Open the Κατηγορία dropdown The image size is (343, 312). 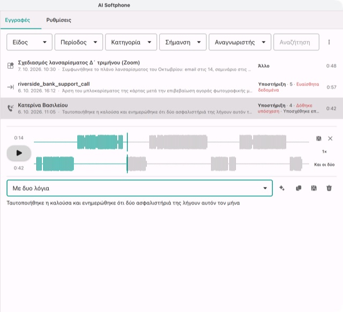pyautogui.click(x=131, y=42)
